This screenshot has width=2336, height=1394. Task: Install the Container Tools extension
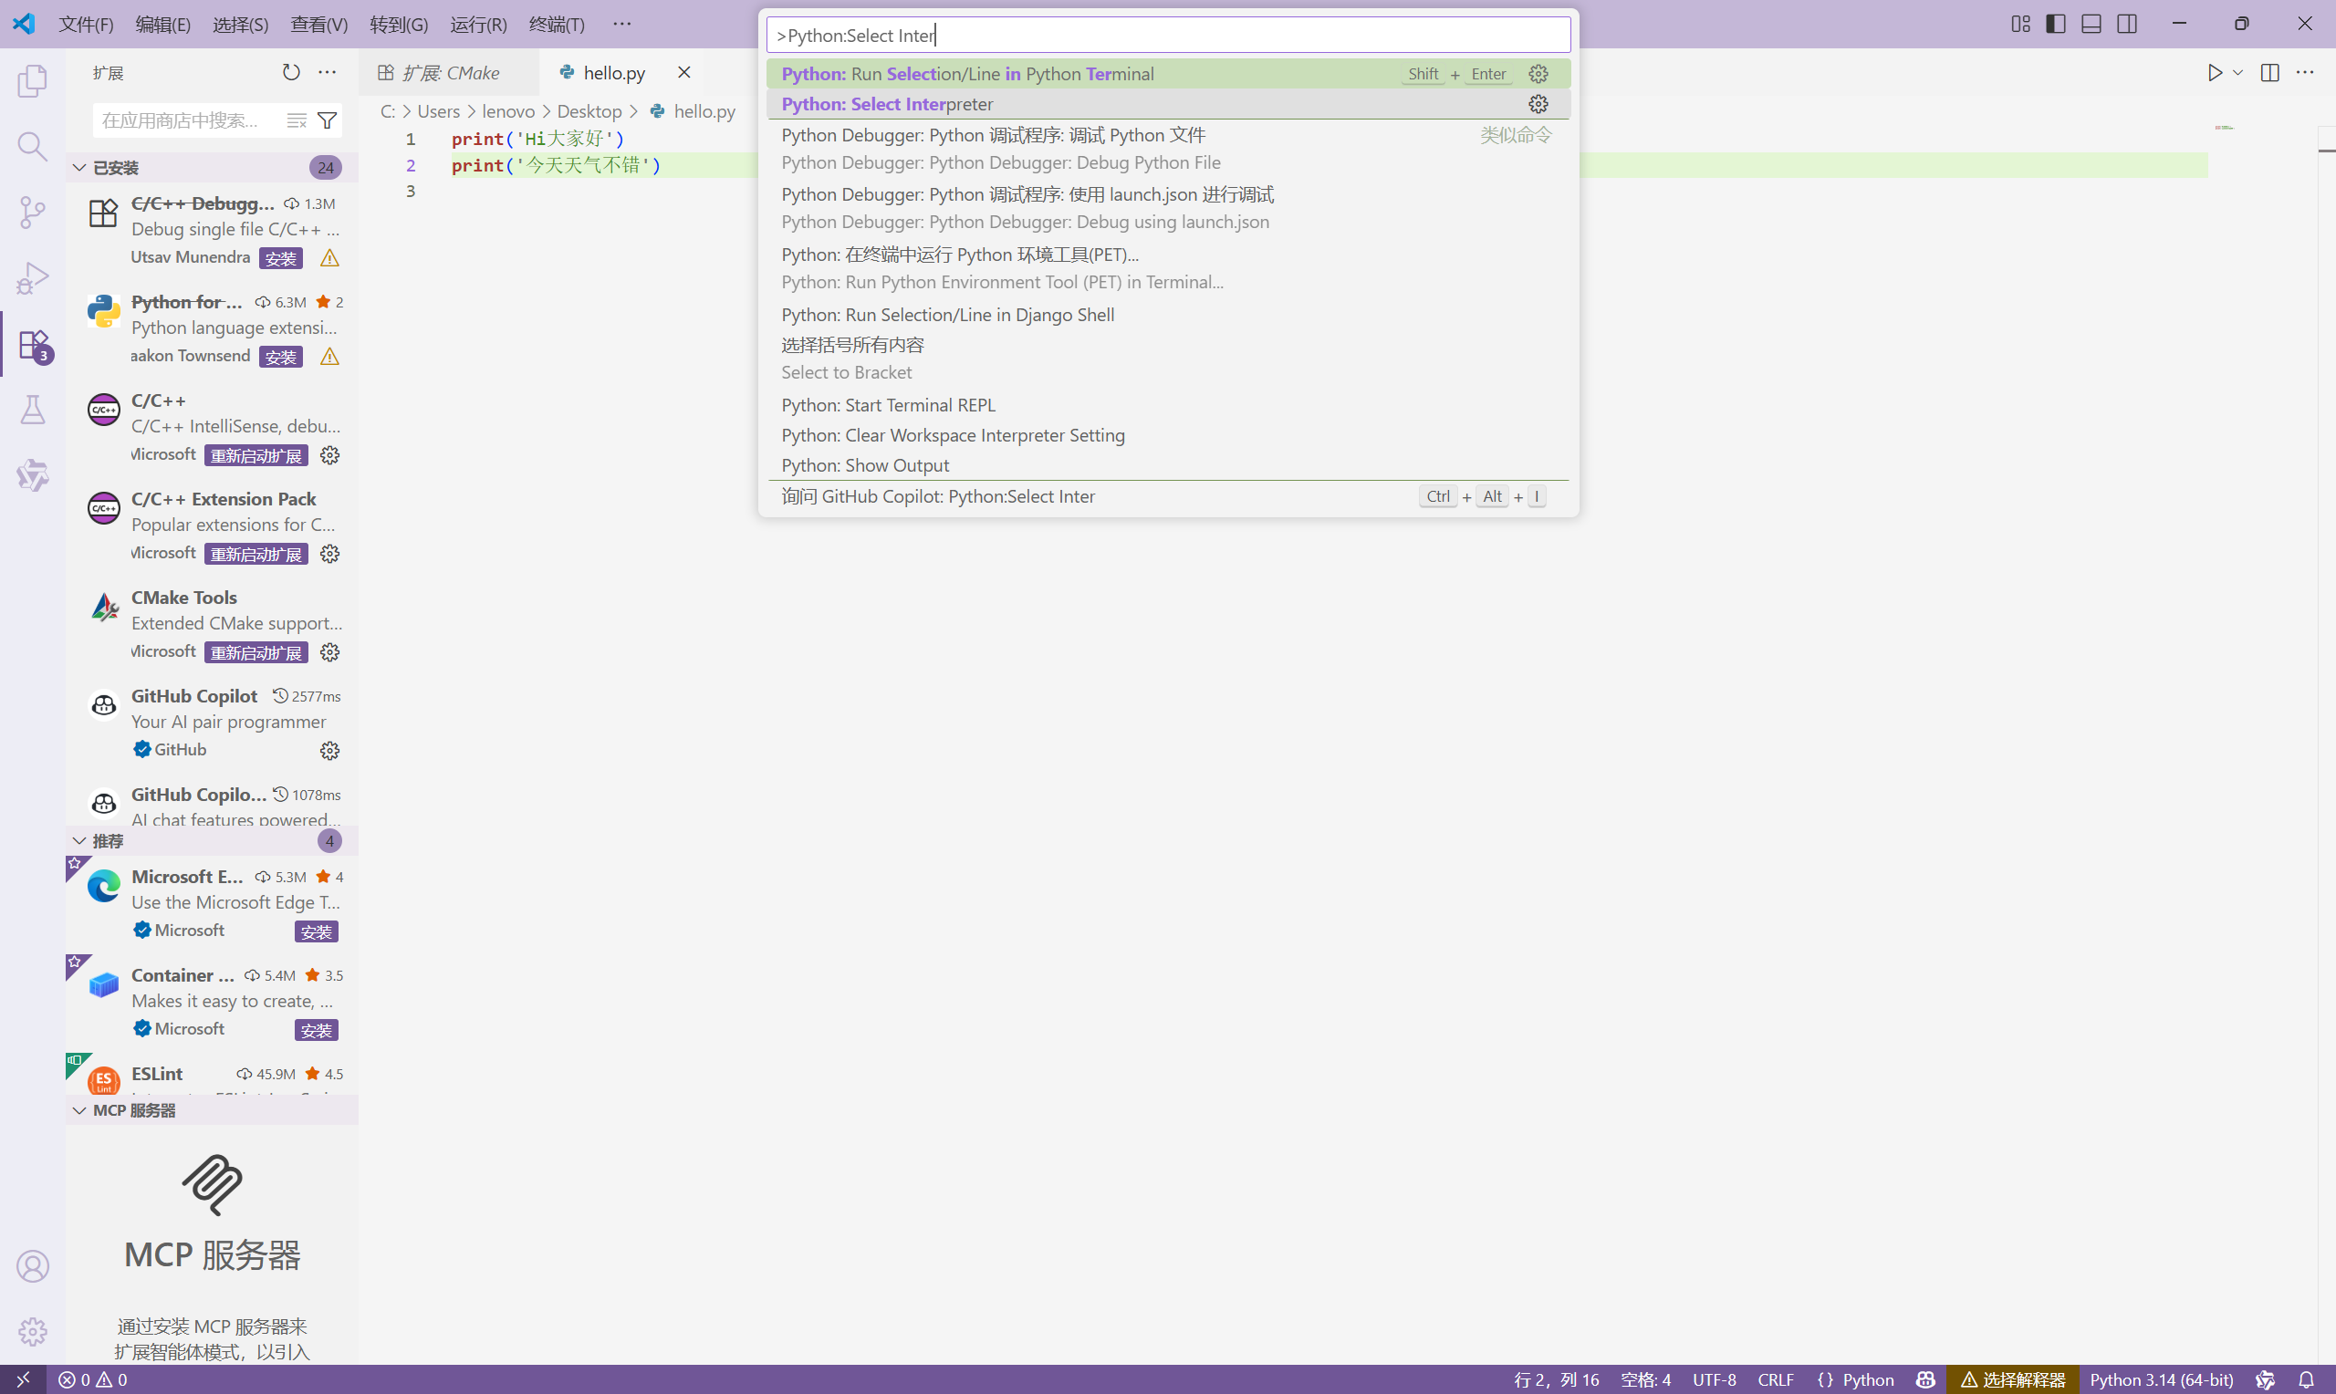tap(317, 1031)
